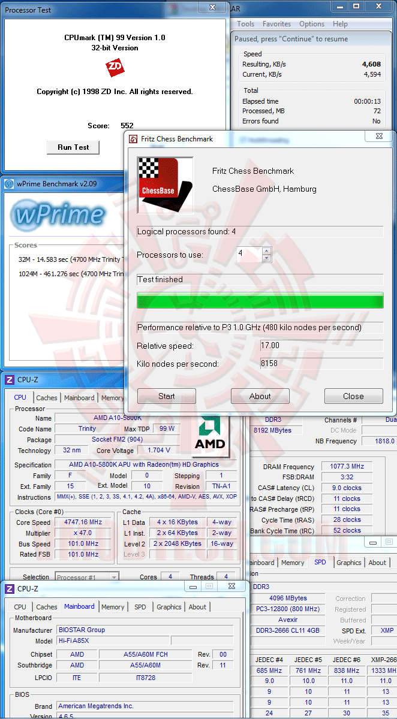Screen dimensions: 397x719
Task: Click Kilo nodes per second value "8158"
Action: pos(321,364)
